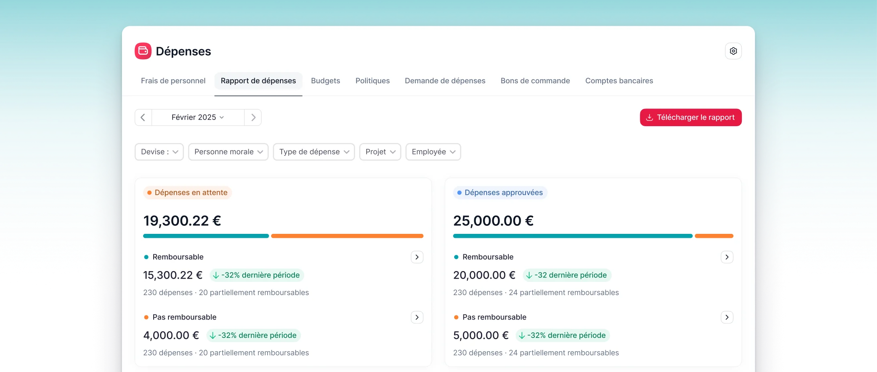Open Remboursable details arrow under Dépenses approuvées

point(727,257)
